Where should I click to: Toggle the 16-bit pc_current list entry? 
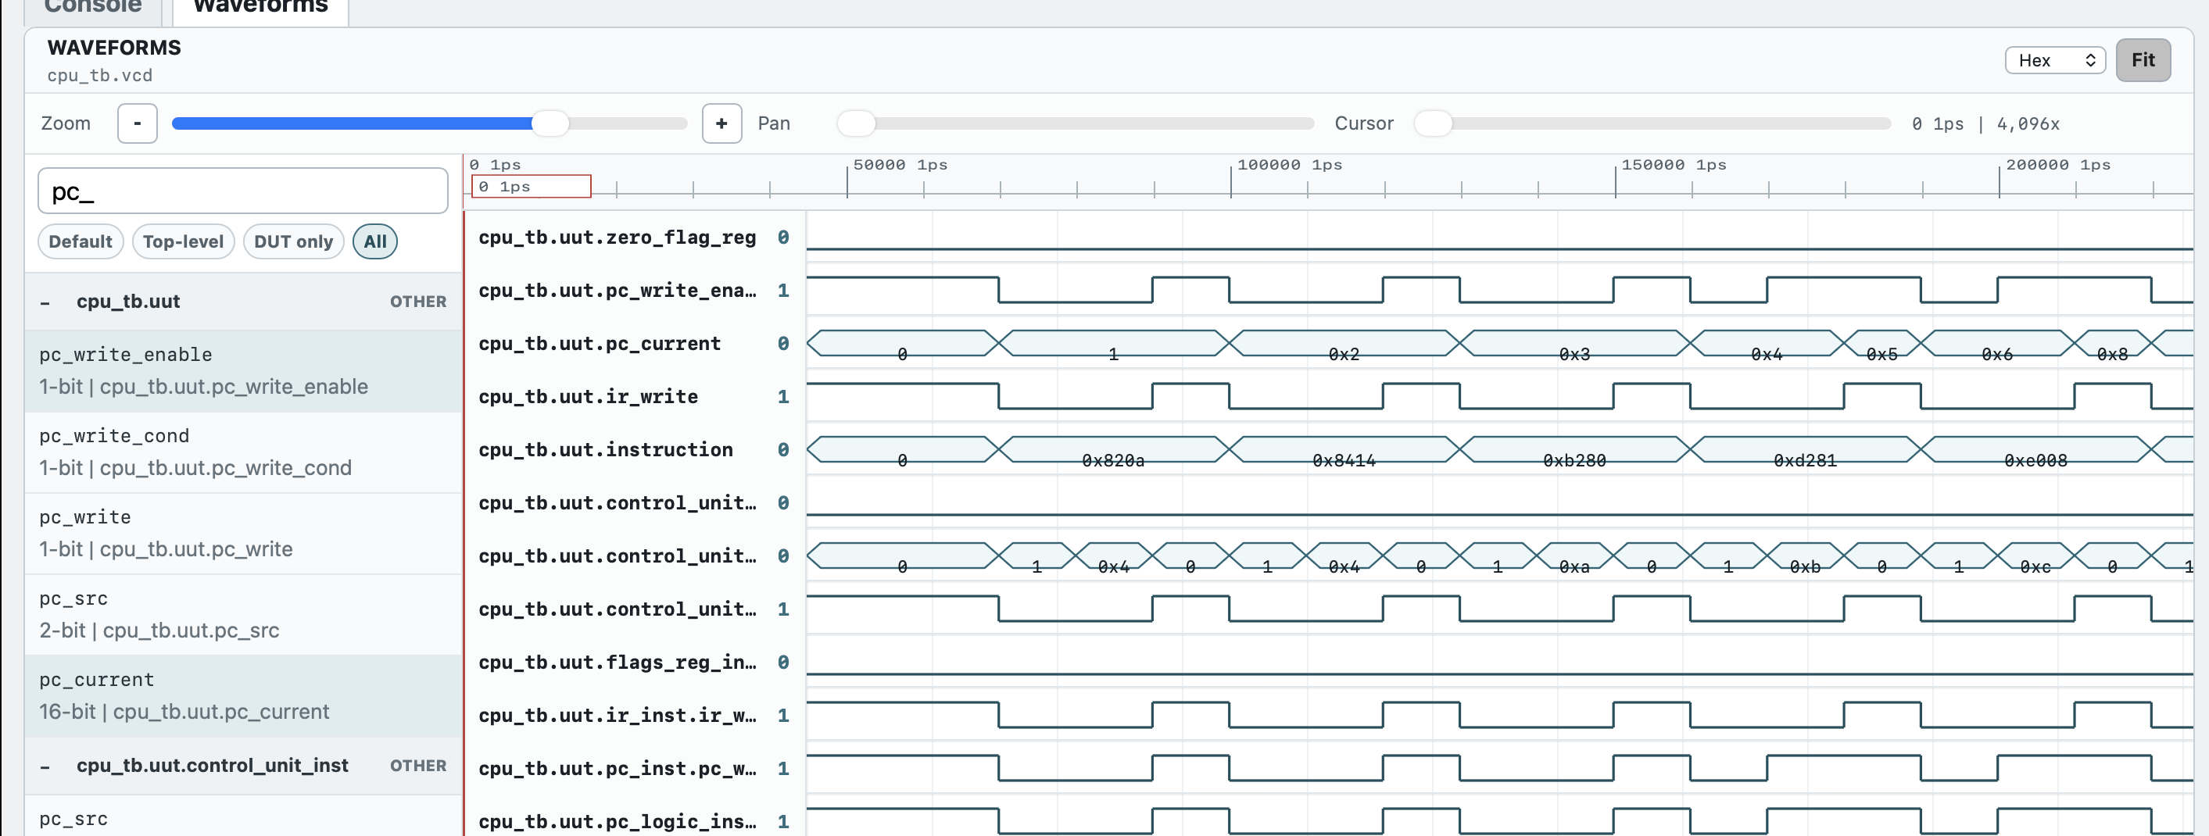244,696
